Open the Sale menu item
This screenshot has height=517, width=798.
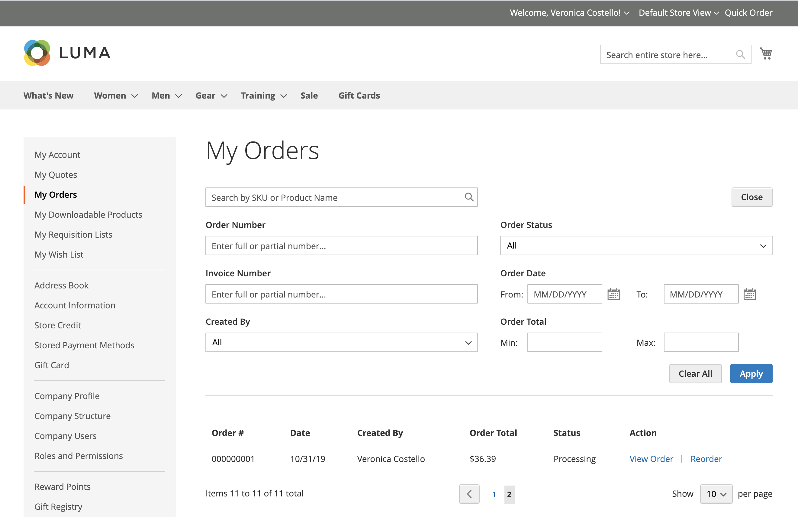tap(309, 96)
